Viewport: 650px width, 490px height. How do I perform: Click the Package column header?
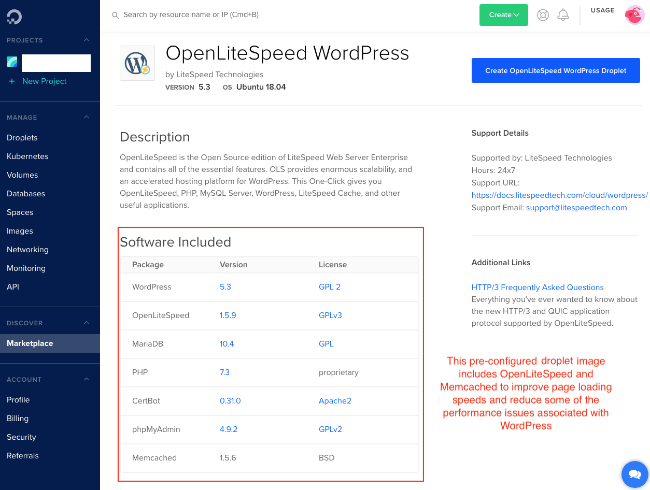point(148,265)
